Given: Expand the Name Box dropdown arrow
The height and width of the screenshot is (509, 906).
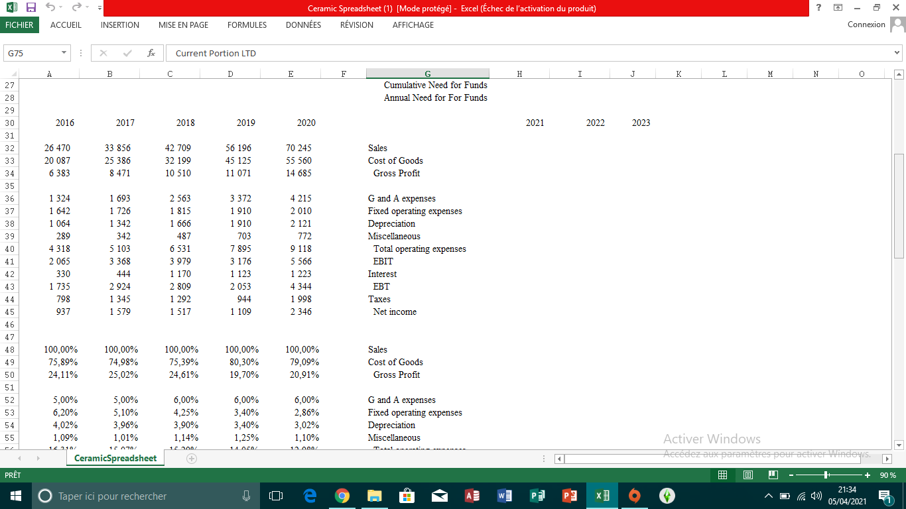Looking at the screenshot, I should click(64, 53).
